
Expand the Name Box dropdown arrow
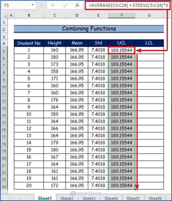coord(33,5)
